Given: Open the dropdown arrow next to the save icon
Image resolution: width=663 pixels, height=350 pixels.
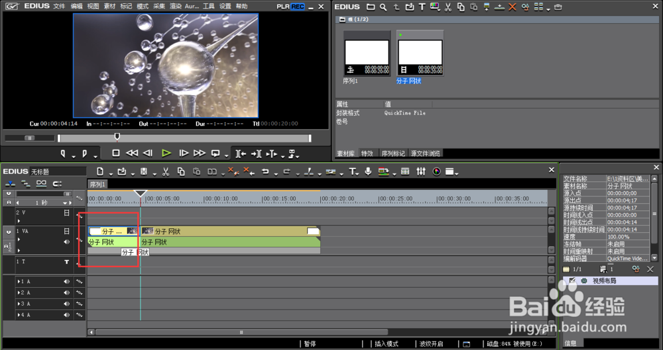Looking at the screenshot, I should tap(154, 173).
